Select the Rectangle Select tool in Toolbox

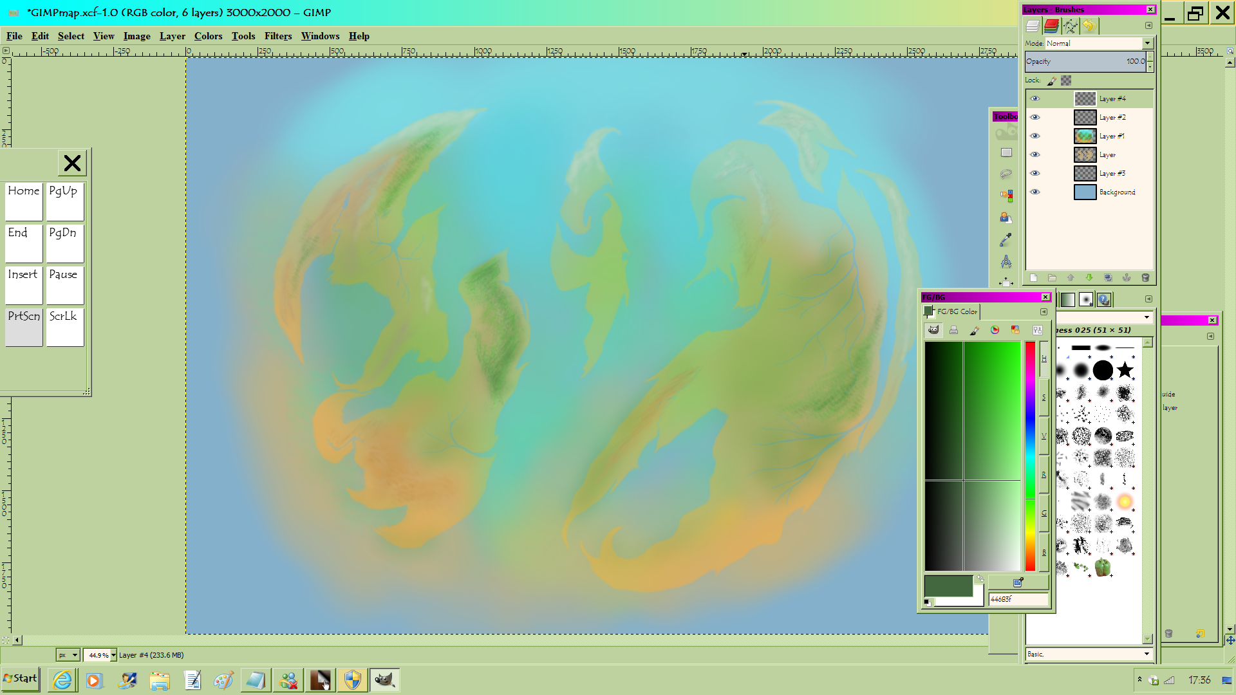[1006, 153]
